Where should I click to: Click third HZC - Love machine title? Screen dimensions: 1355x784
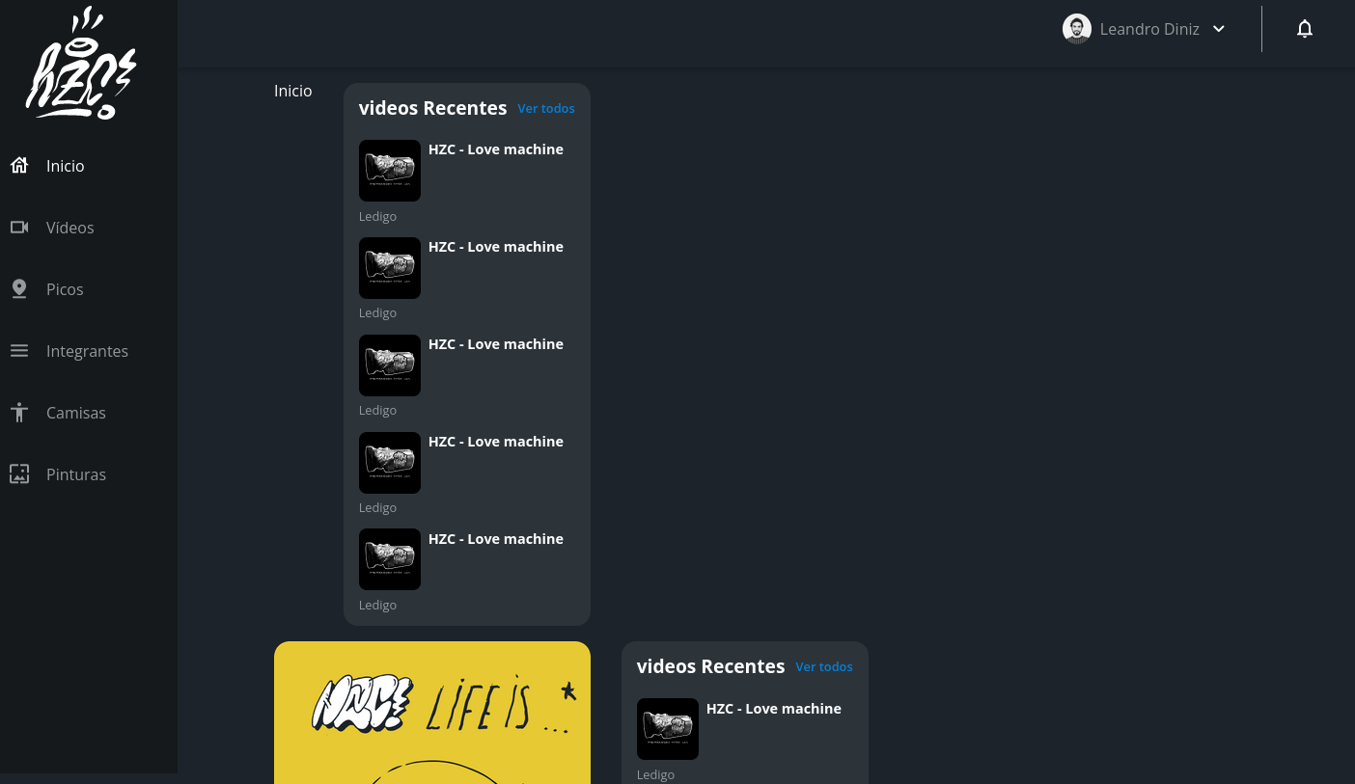[496, 344]
